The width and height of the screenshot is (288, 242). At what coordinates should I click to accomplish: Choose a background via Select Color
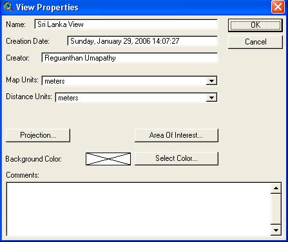[x=177, y=158]
